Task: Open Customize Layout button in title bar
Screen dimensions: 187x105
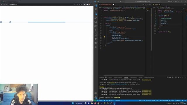Action: (x=176, y=1)
